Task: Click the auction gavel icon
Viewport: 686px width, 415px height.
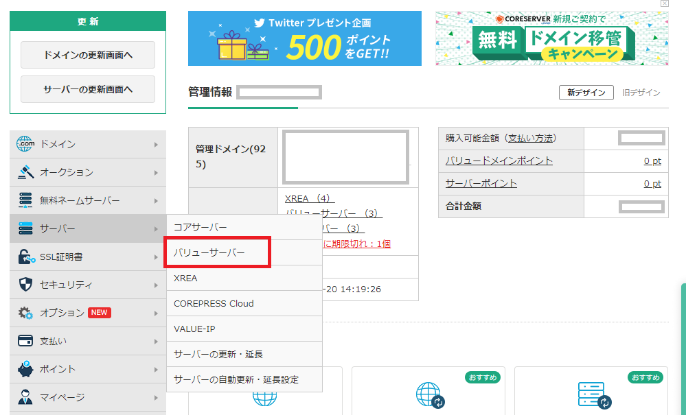Action: pos(25,172)
